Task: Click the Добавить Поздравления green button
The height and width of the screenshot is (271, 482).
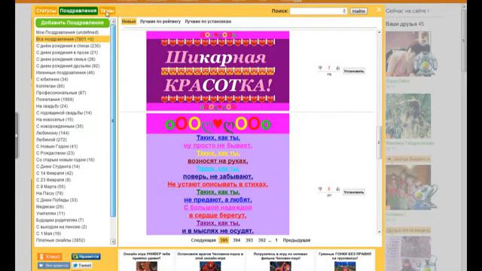Action: (x=72, y=23)
